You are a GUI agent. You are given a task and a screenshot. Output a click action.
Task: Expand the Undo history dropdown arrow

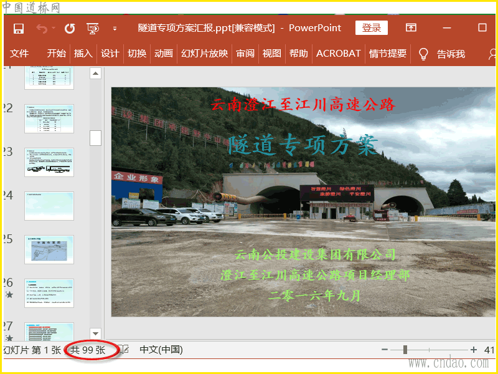53,28
